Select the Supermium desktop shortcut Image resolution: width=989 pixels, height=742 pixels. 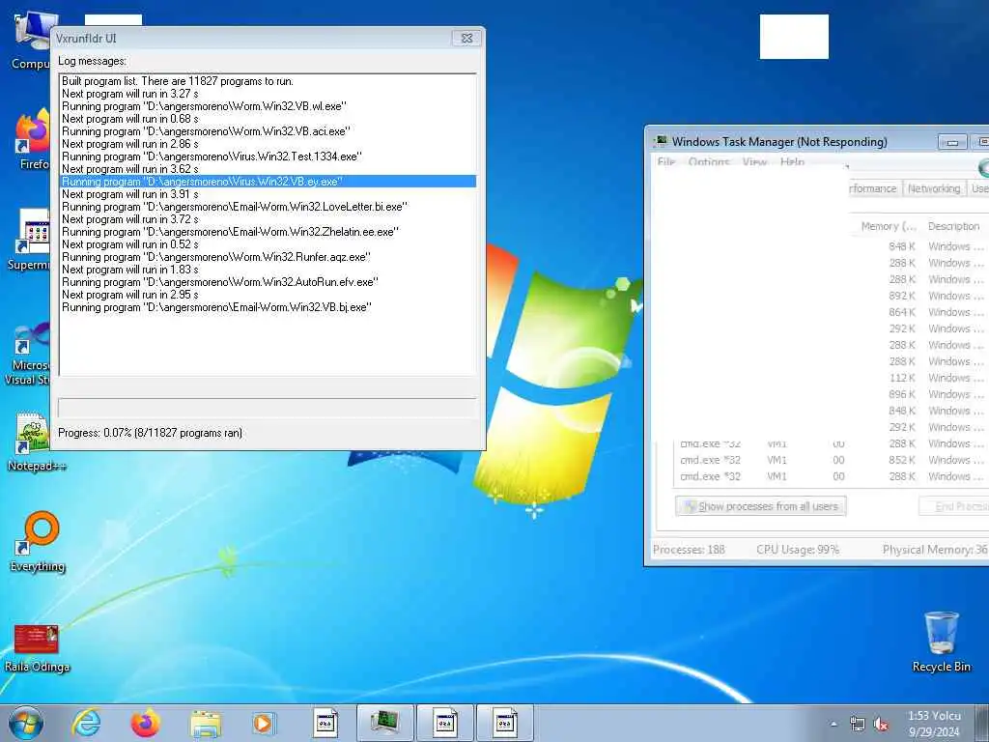[x=29, y=240]
